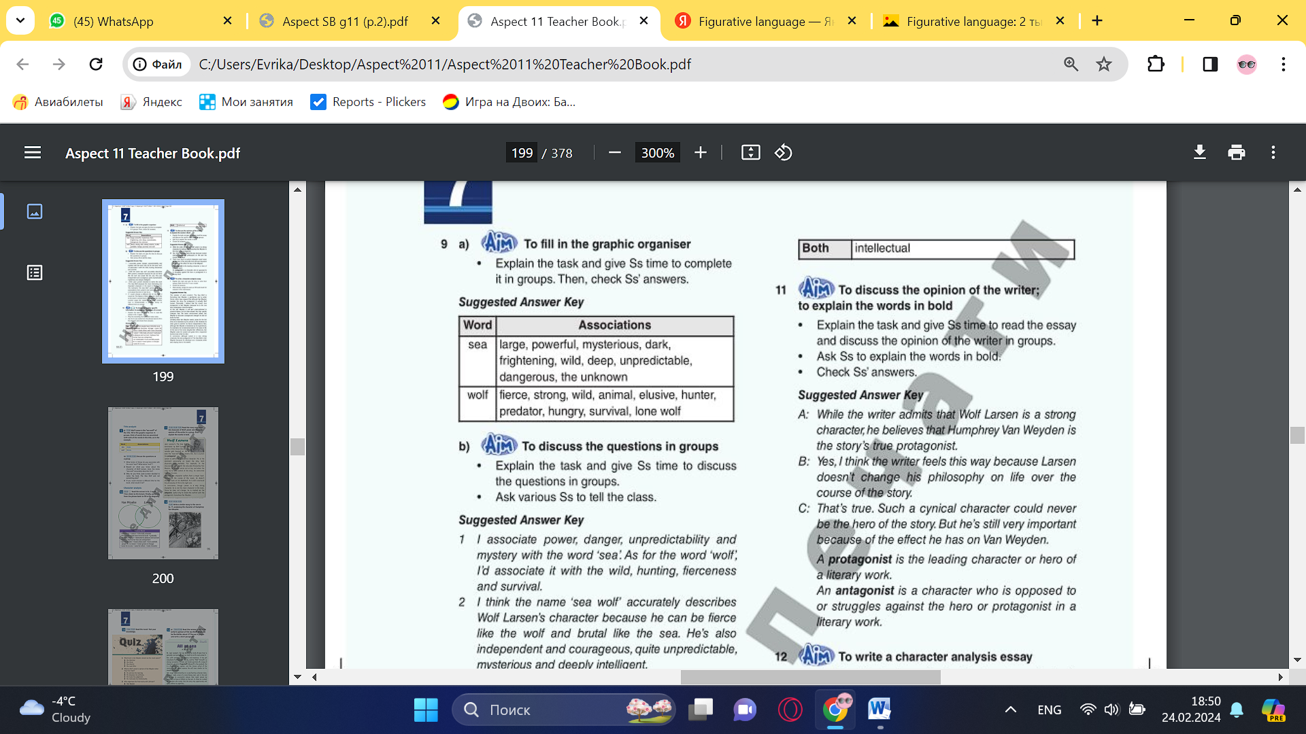
Task: Click the rotate counterclockwise icon
Action: point(783,153)
